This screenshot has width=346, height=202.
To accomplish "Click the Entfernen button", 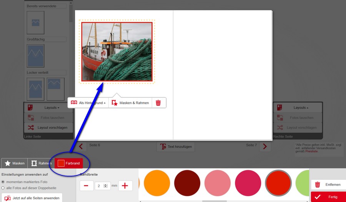I will (x=328, y=185).
